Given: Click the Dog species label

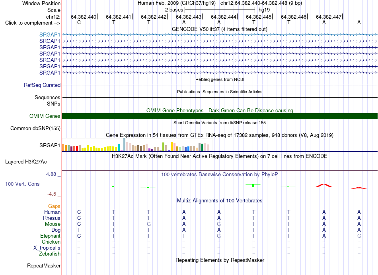Looking at the screenshot, I should (x=56, y=230).
